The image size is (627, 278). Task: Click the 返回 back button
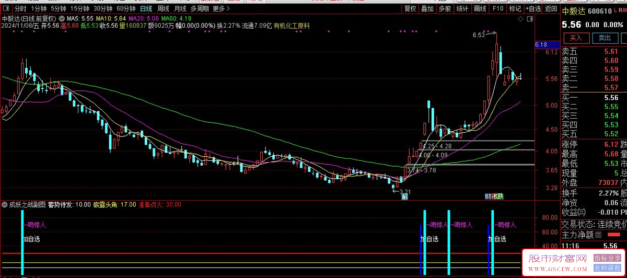pyautogui.click(x=551, y=9)
